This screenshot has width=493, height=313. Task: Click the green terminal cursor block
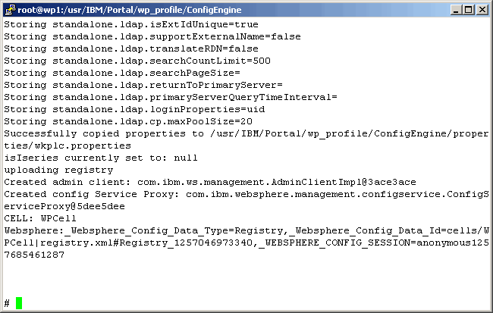tap(19, 303)
